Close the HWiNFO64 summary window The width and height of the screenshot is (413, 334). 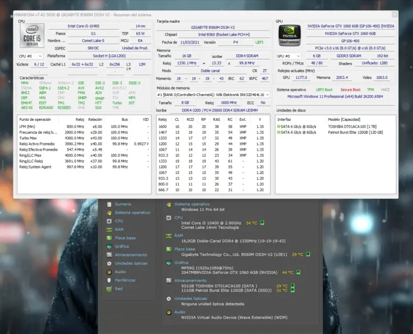pos(394,14)
